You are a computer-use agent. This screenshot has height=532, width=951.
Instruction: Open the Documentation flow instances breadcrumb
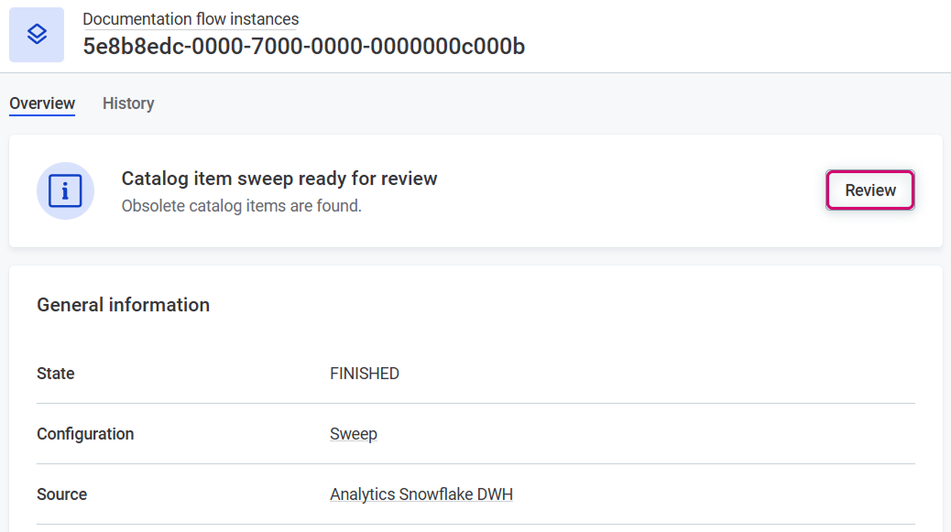coord(191,19)
